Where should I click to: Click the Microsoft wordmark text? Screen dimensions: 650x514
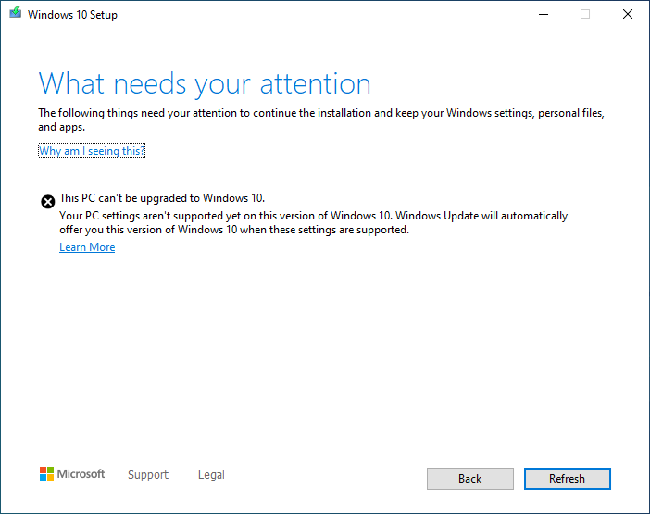[x=81, y=474]
